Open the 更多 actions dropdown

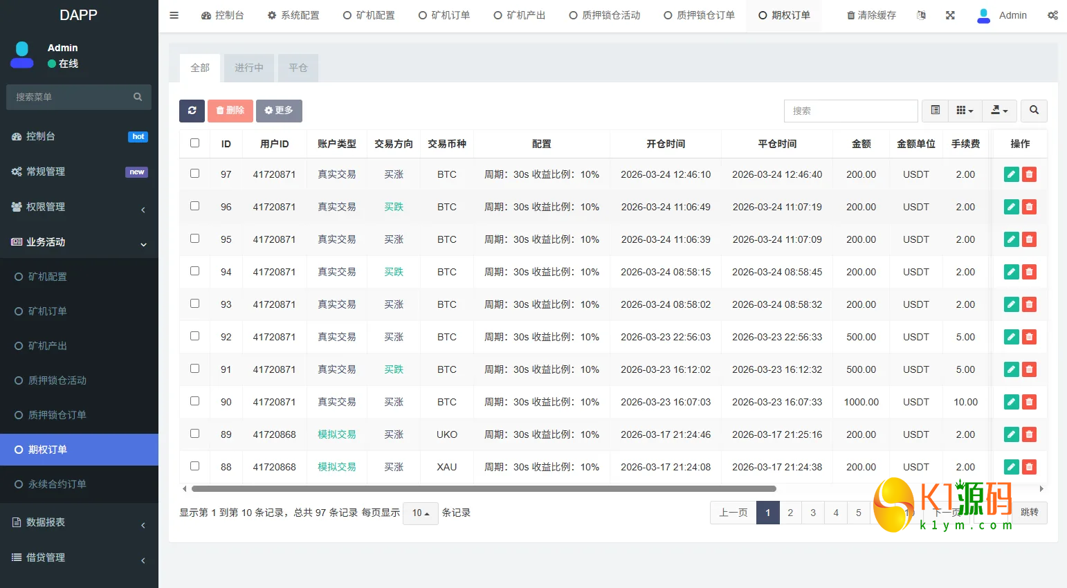[x=279, y=111]
